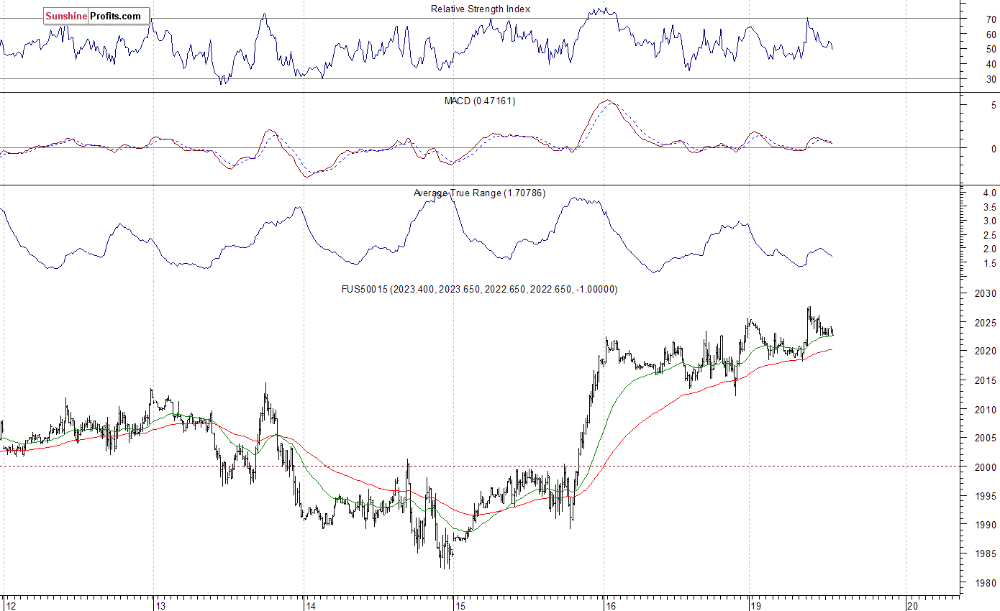Click the SunshineProfits.com logo
Image resolution: width=1000 pixels, height=611 pixels.
pos(96,16)
